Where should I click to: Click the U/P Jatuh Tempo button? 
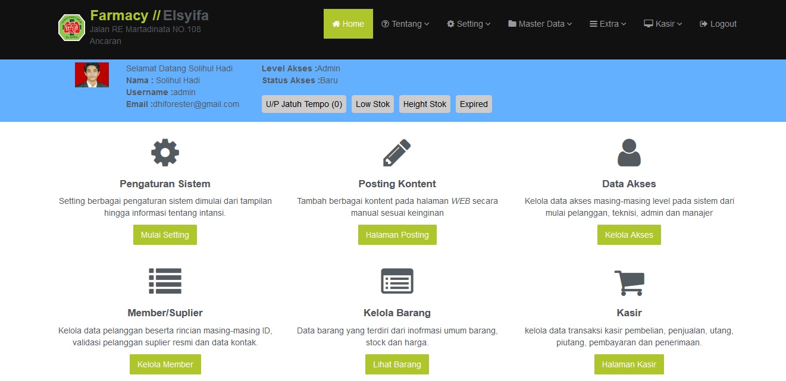tap(303, 104)
